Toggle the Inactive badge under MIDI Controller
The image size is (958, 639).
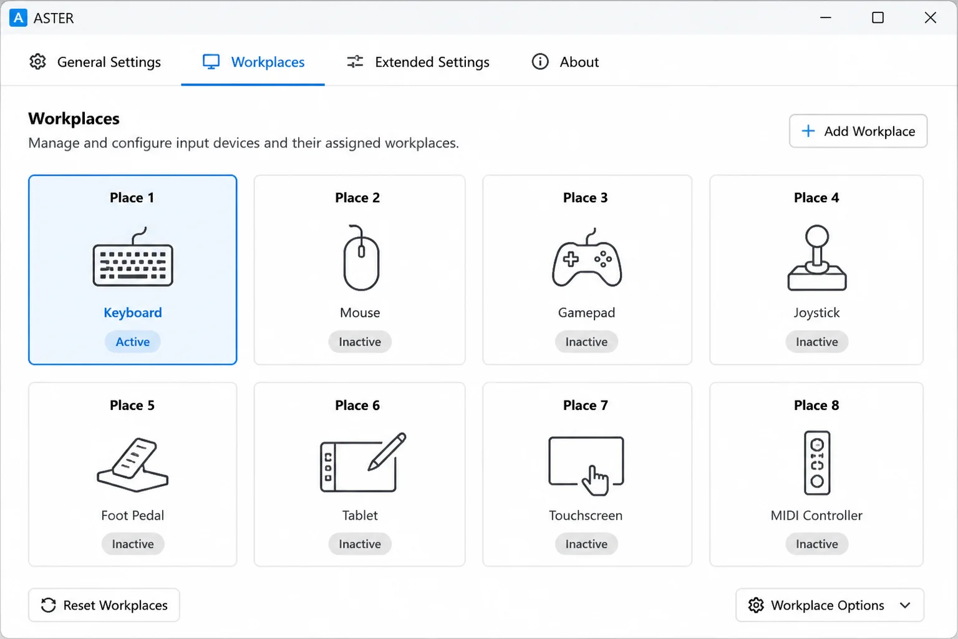pos(817,544)
